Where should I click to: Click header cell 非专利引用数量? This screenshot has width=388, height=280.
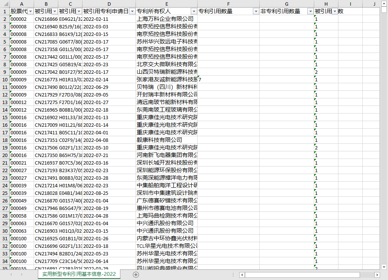287,11
